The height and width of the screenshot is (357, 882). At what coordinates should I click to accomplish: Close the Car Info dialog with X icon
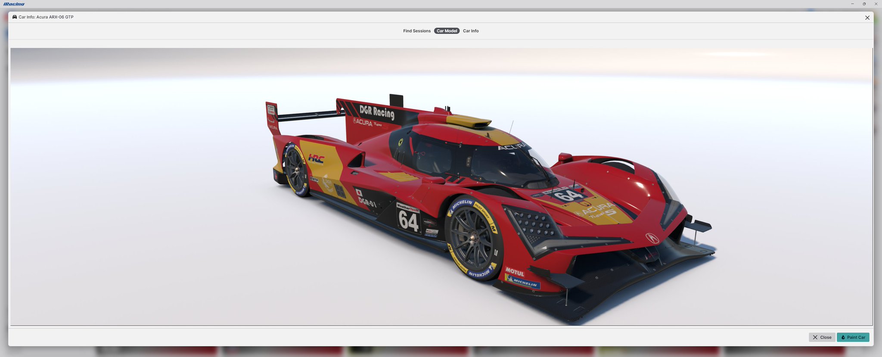point(867,18)
